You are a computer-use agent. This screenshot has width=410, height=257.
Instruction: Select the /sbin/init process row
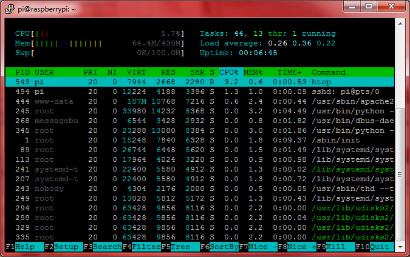pyautogui.click(x=200, y=140)
